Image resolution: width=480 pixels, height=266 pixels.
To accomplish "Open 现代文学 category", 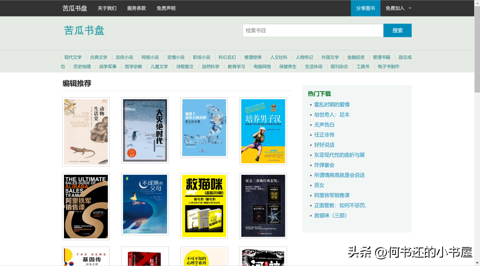I will [73, 57].
